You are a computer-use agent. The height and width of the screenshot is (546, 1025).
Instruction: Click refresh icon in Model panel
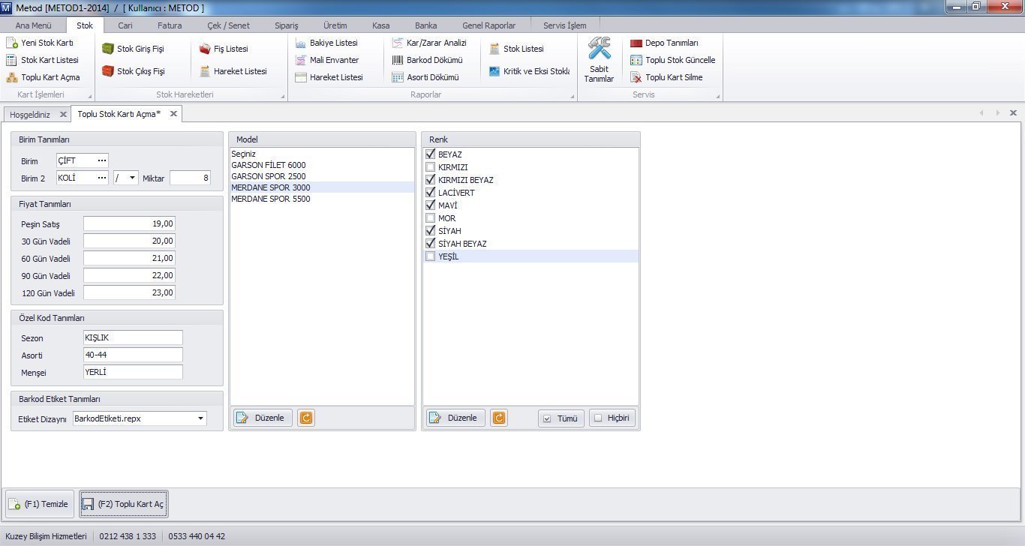pyautogui.click(x=306, y=418)
